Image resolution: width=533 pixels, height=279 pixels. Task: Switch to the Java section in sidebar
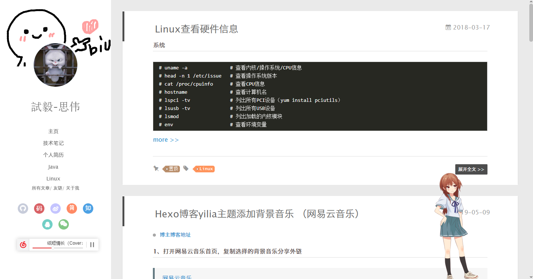click(53, 166)
